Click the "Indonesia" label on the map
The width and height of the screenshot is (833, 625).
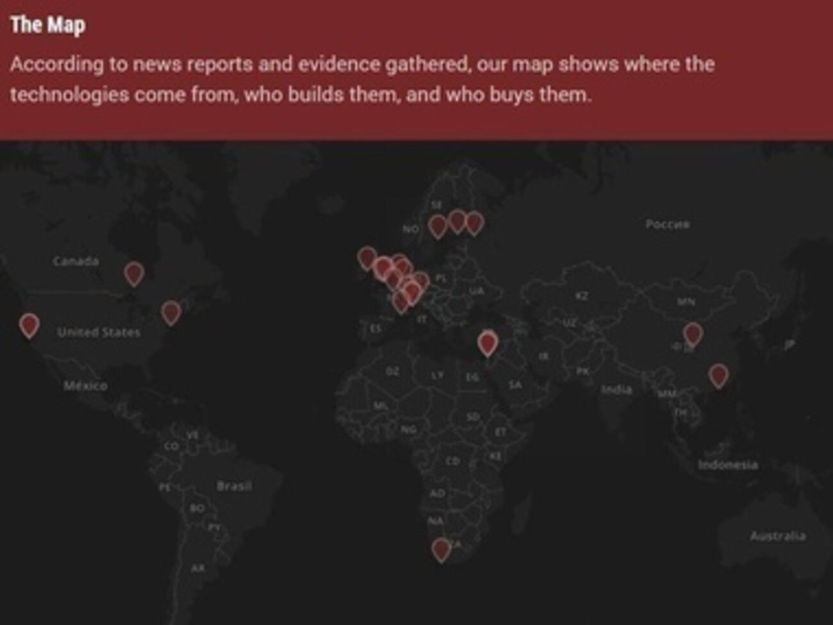[727, 464]
